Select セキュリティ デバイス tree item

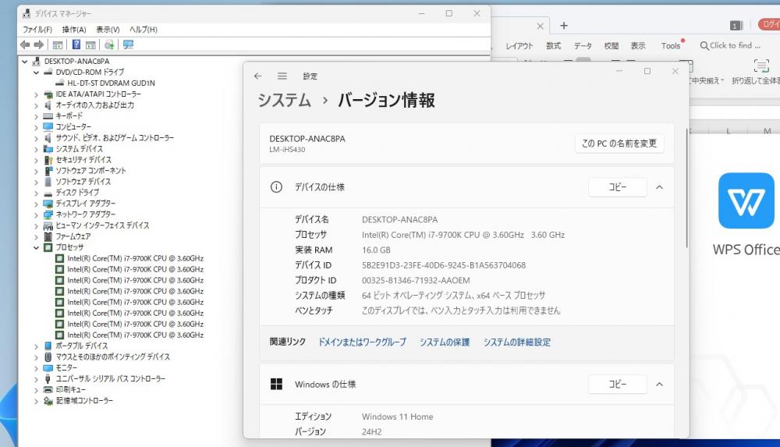tap(83, 160)
